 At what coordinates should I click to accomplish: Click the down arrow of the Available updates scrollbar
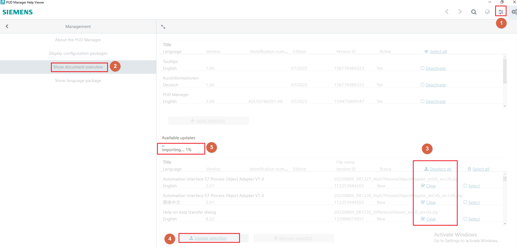pyautogui.click(x=505, y=224)
